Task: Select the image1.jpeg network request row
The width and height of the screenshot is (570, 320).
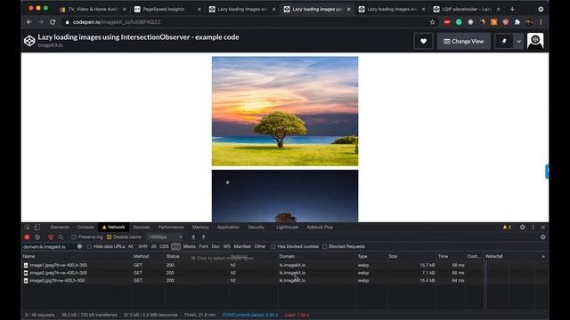Action: tap(285, 265)
